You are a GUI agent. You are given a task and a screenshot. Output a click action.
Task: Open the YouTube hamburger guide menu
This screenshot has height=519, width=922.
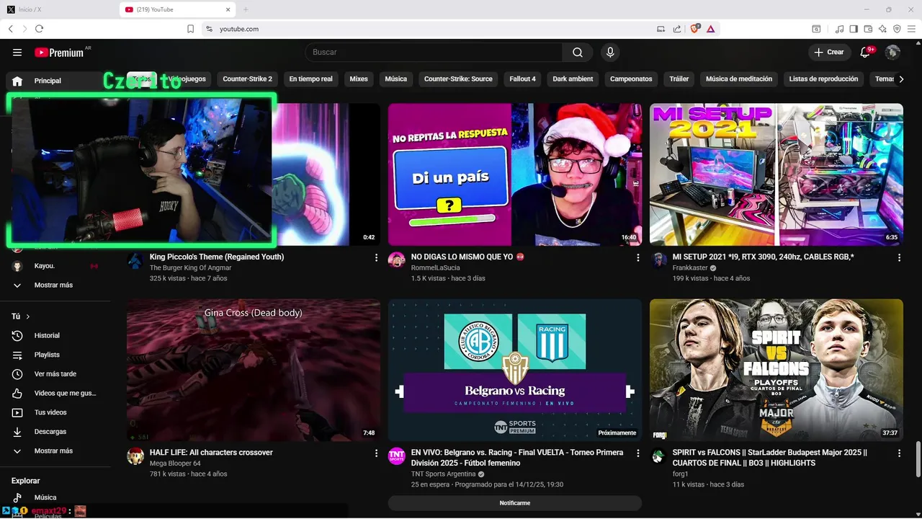pos(17,52)
